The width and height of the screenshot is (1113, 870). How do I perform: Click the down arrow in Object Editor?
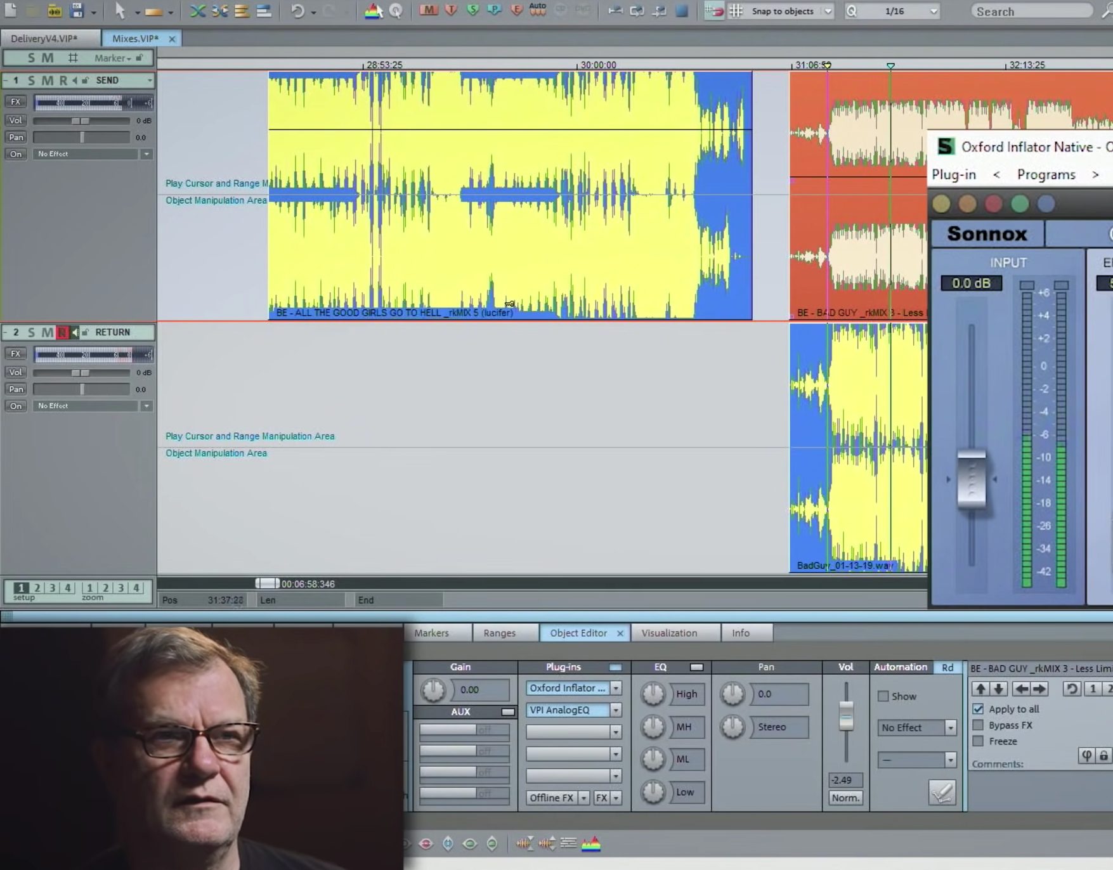pyautogui.click(x=998, y=689)
